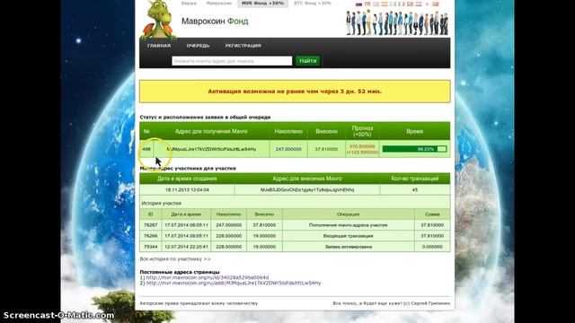Viewport: 575px width, 323px height.
Task: Click the Прогноз (+50%) column header
Action: 362,131
